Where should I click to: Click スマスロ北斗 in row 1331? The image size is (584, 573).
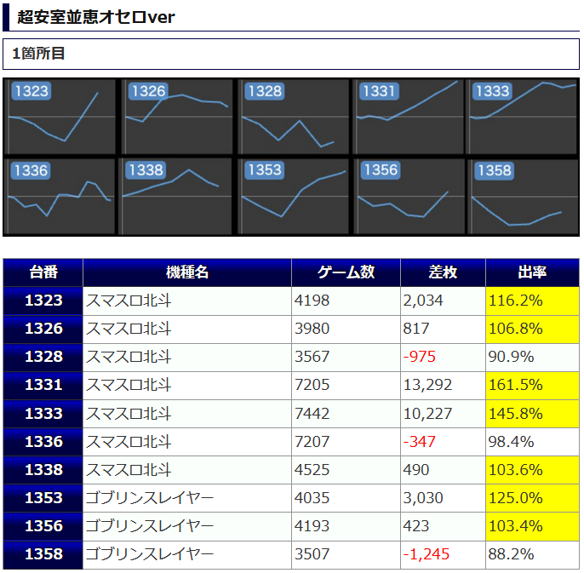pyautogui.click(x=129, y=385)
